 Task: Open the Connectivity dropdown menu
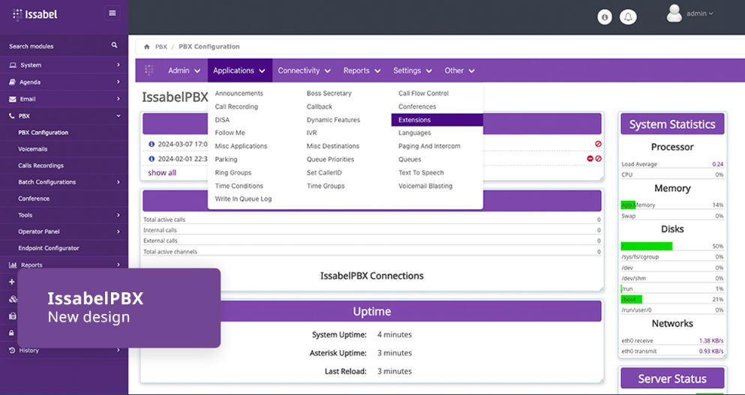tap(304, 70)
